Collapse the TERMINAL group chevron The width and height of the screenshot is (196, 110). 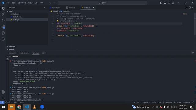(10, 57)
